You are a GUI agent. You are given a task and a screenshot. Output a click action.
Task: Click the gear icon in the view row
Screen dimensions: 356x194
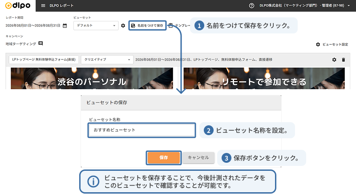(x=334, y=60)
